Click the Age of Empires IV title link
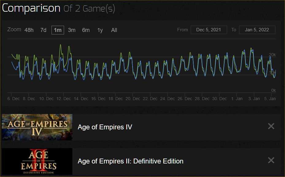The width and height of the screenshot is (285, 177). pos(105,127)
